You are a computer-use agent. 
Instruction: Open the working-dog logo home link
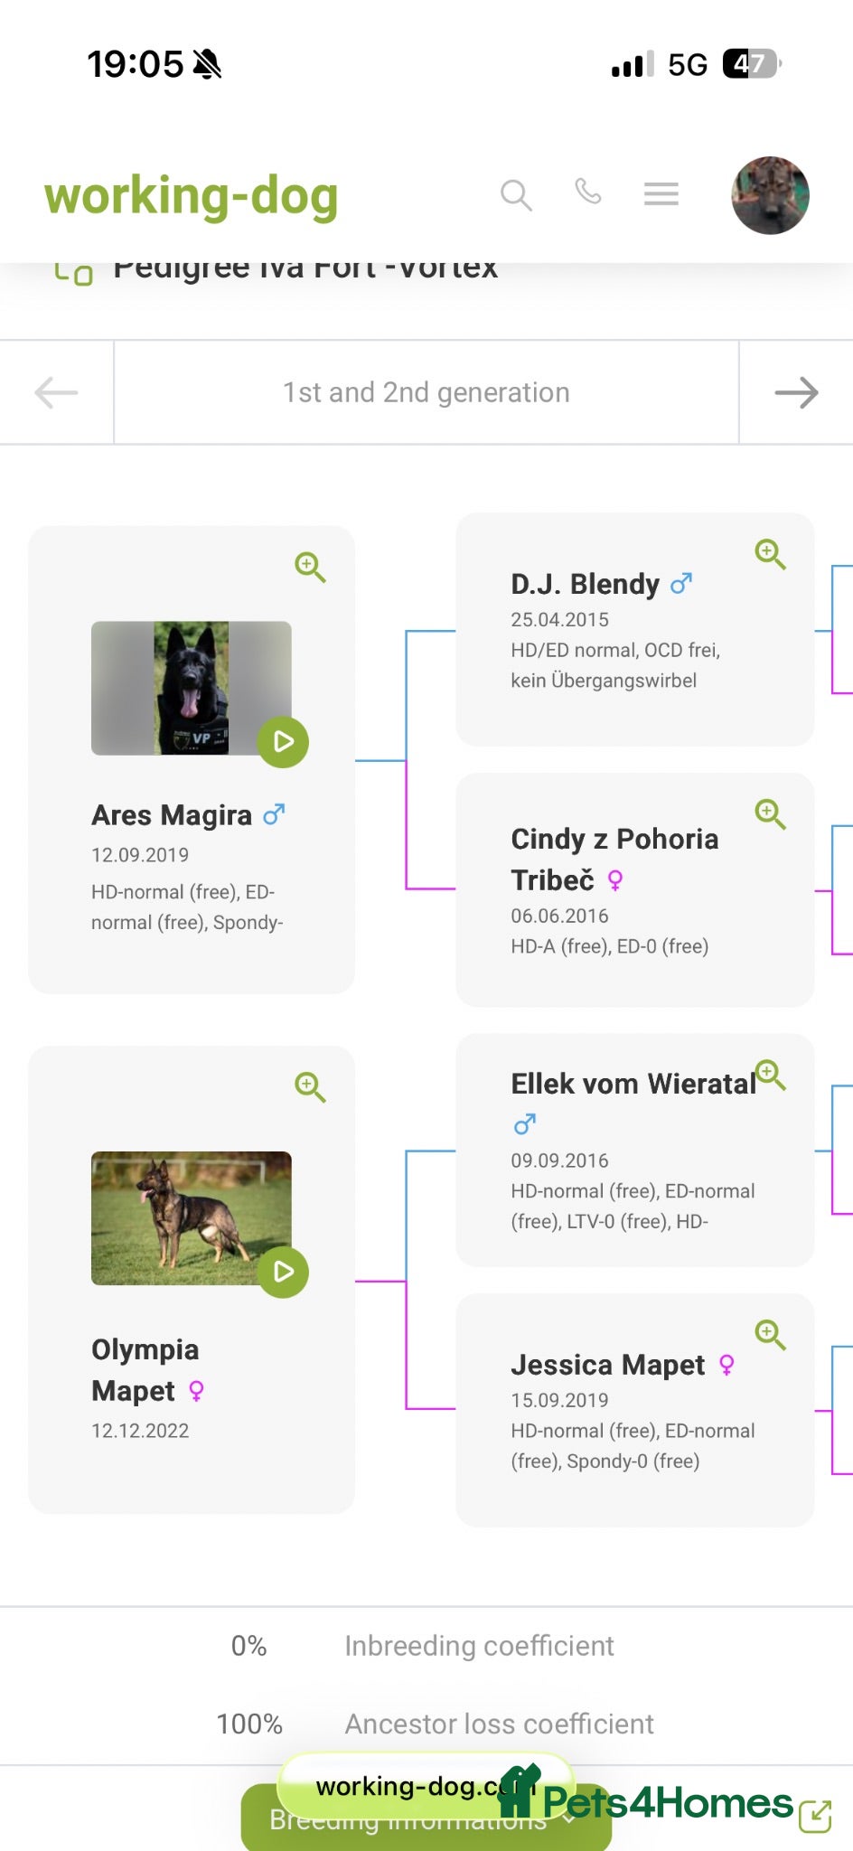pos(192,196)
